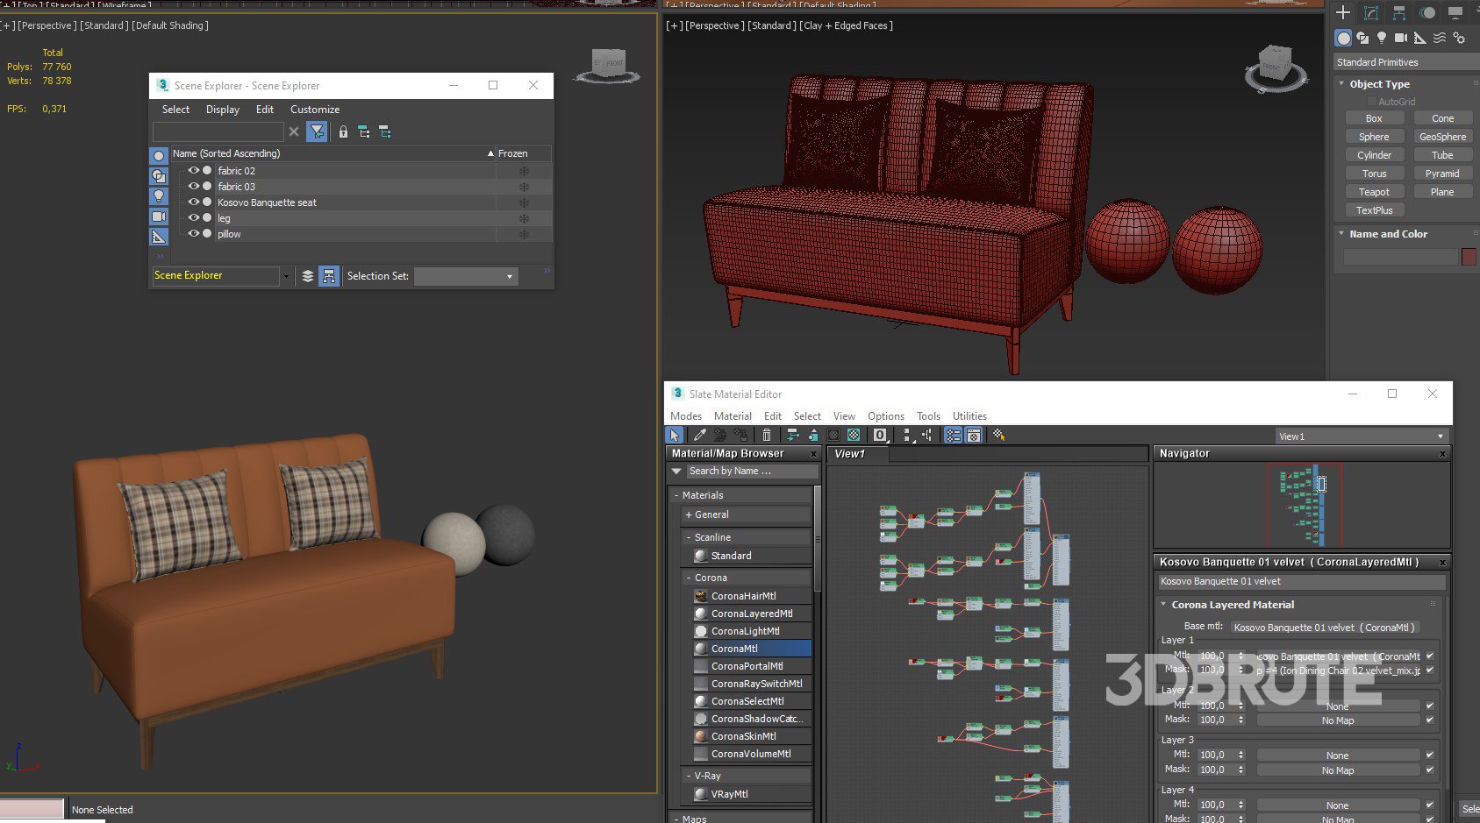The height and width of the screenshot is (823, 1480).
Task: Click the object color swatch
Action: click(x=1468, y=257)
